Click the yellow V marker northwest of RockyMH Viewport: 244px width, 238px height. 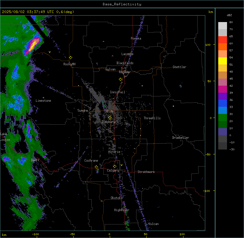pos(50,52)
